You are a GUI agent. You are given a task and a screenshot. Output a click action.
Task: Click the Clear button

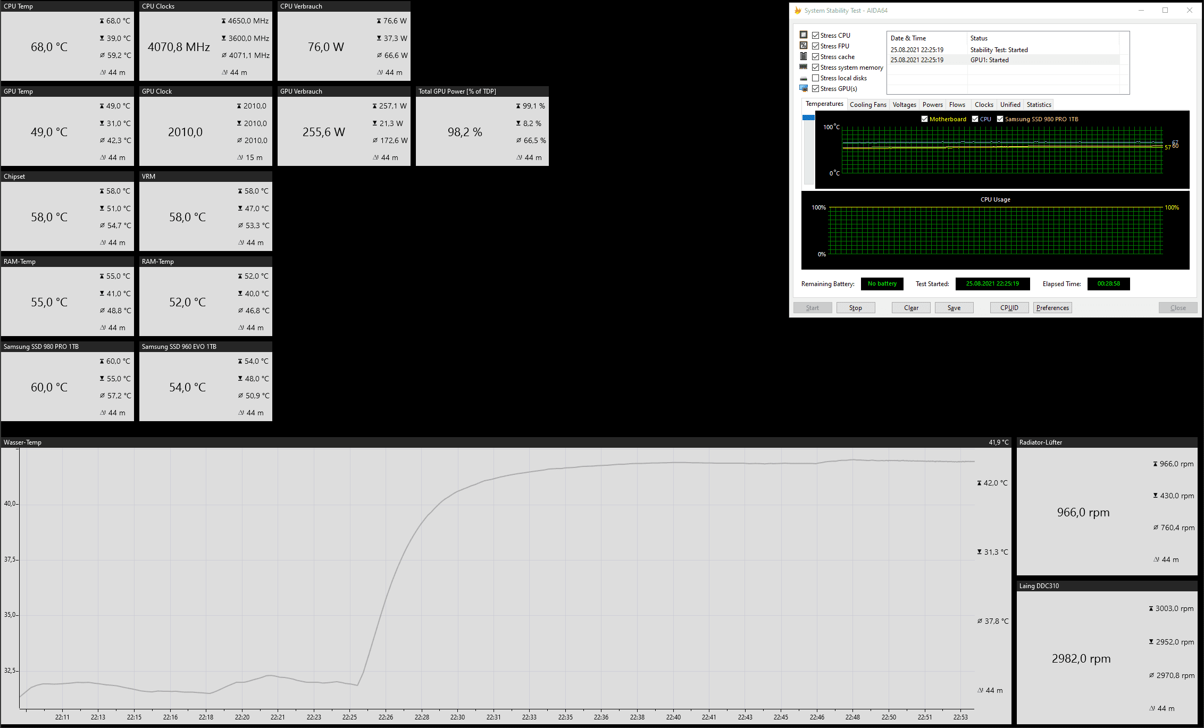[x=911, y=308]
